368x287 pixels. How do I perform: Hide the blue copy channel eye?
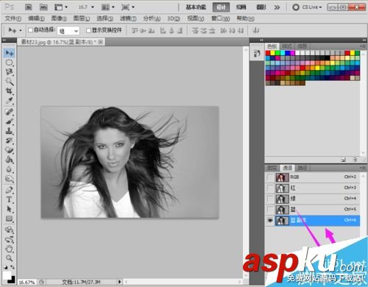click(270, 221)
